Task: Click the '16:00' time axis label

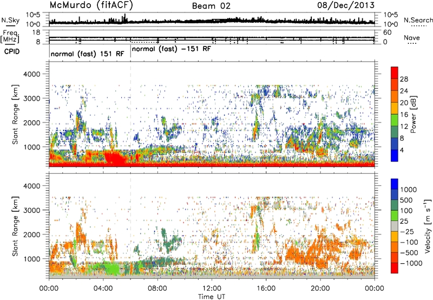Action: click(266, 289)
